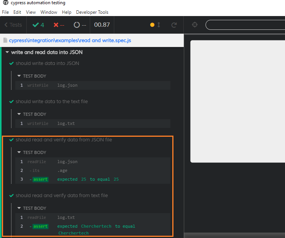Click the checkmark beside 'read and verify data from text file'
The width and height of the screenshot is (285, 238).
coord(11,196)
